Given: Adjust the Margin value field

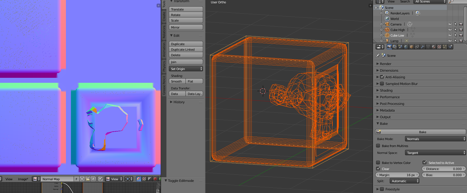Looking at the screenshot, I should tap(397, 175).
